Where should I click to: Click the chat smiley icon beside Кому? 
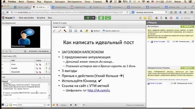(x=11, y=105)
